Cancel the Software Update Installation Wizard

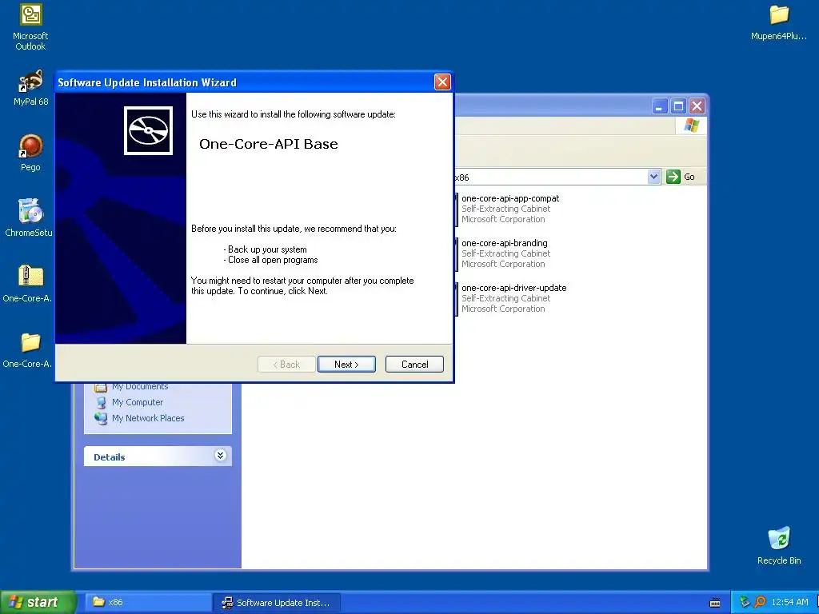point(415,365)
